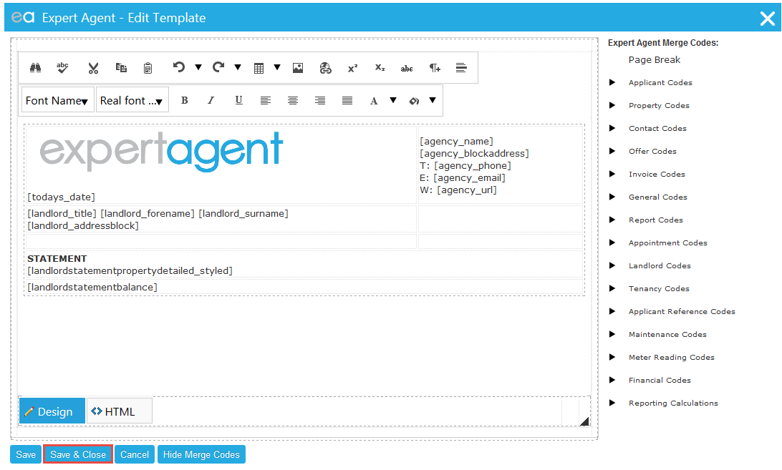The image size is (782, 470).
Task: Open the foreground color picker arrow
Action: [x=393, y=100]
